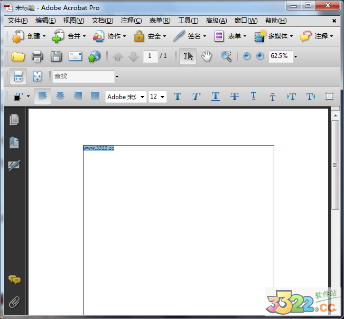Click the Print icon
This screenshot has width=344, height=319.
point(37,56)
